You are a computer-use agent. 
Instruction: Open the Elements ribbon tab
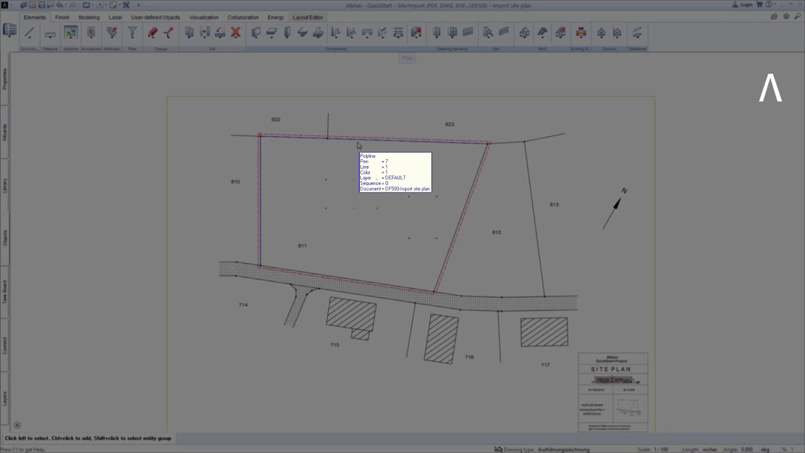(x=35, y=18)
